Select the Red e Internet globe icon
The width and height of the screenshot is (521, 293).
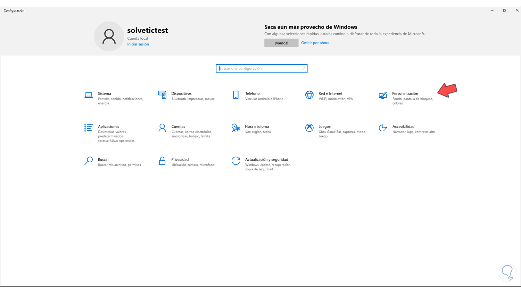(x=309, y=95)
